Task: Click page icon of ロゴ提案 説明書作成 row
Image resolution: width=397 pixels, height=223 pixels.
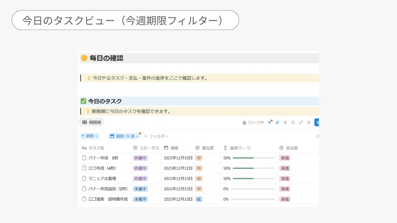Action: point(84,199)
